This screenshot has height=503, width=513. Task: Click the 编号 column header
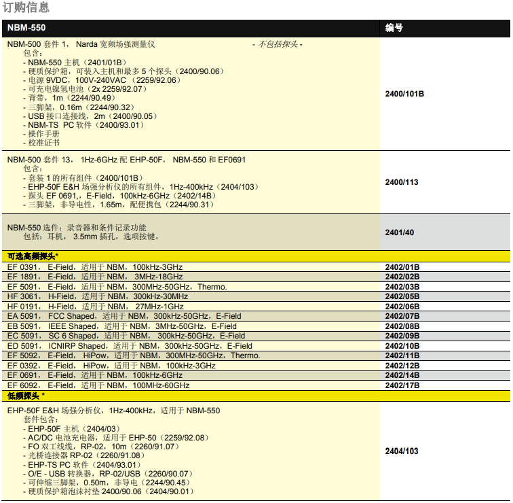394,28
